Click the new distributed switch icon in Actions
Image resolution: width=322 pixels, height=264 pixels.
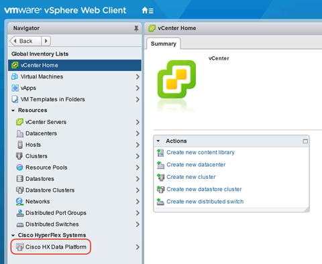(160, 202)
